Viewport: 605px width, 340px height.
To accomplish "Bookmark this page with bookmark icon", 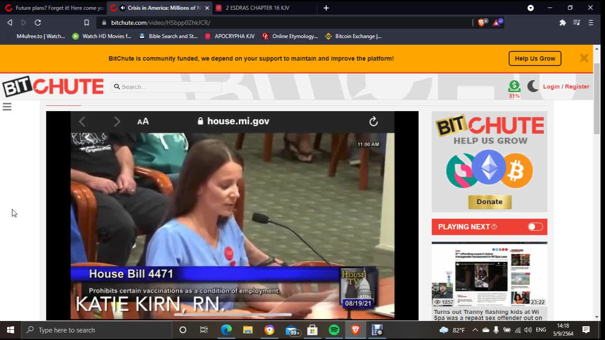I will pyautogui.click(x=86, y=23).
